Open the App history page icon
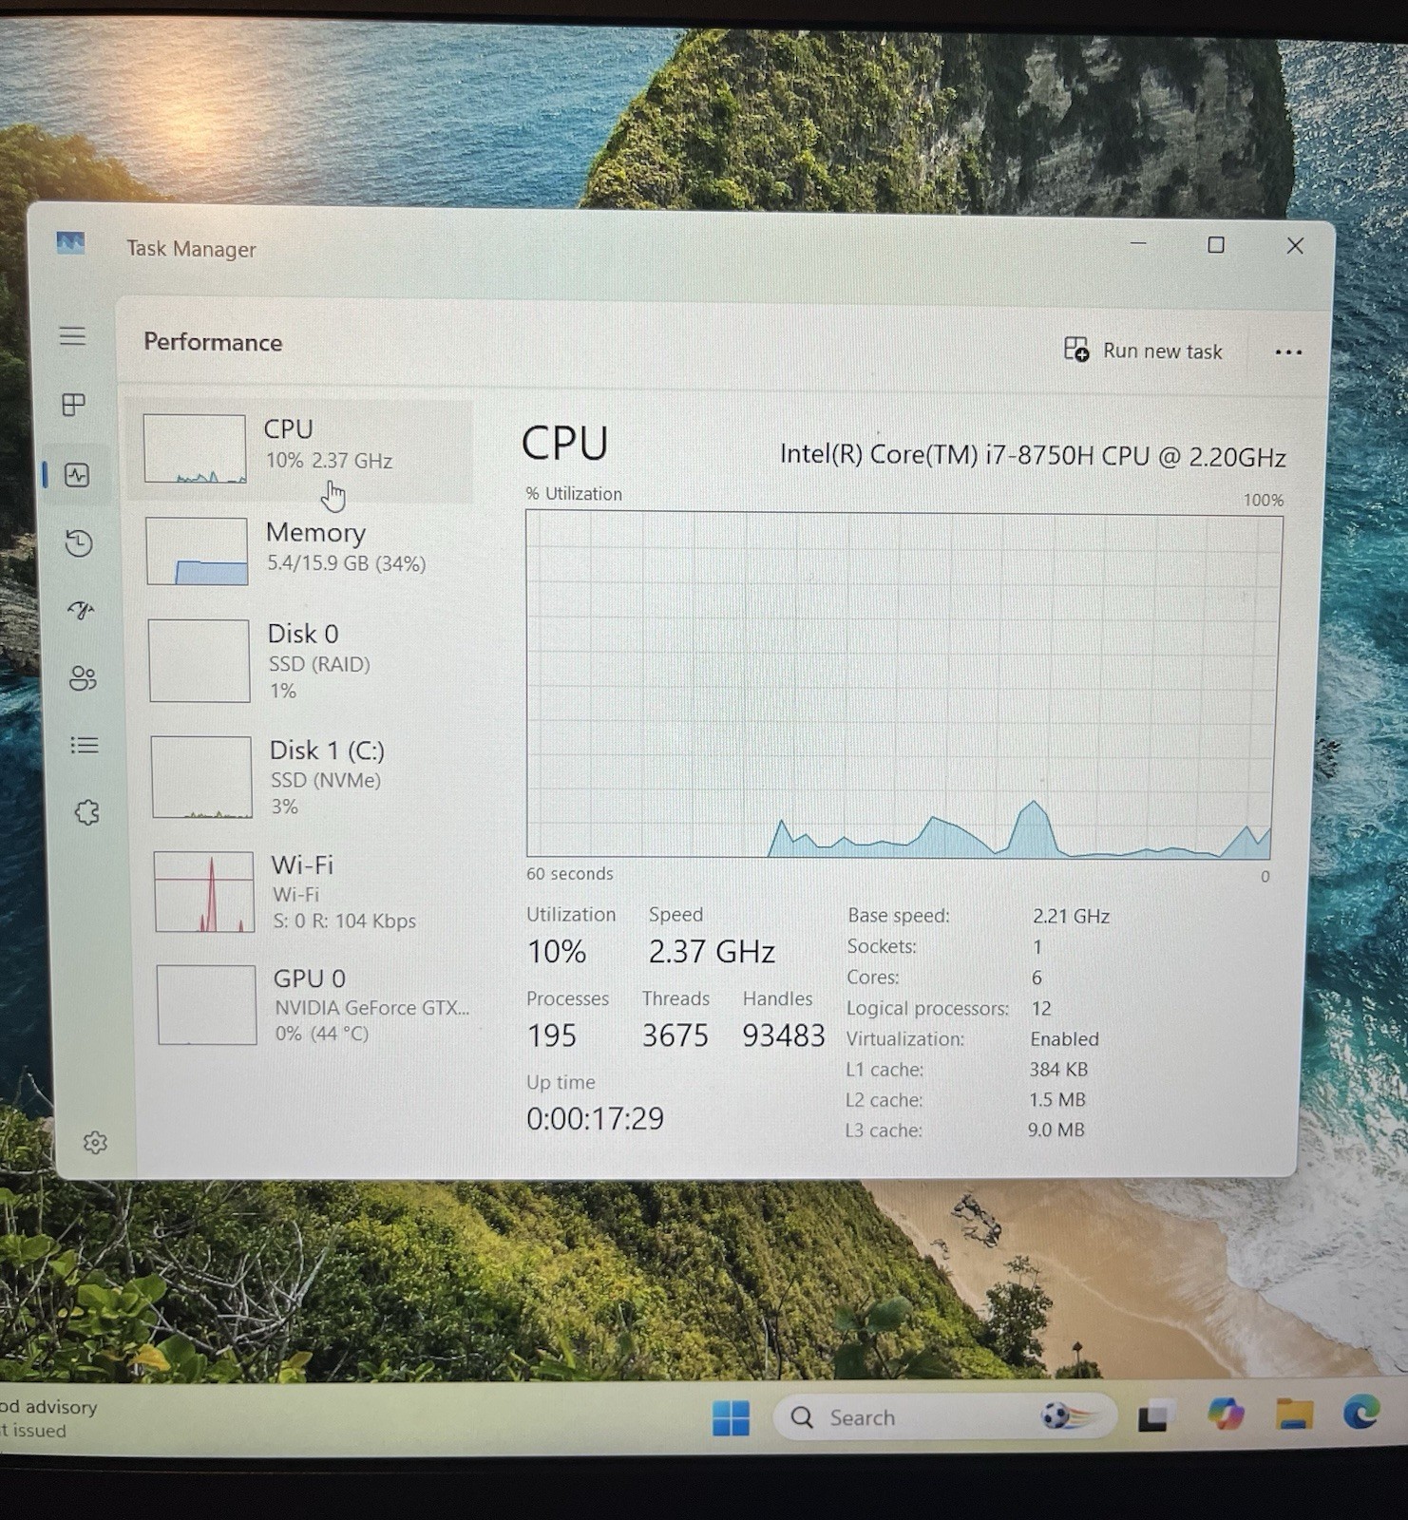The image size is (1408, 1520). tap(79, 542)
